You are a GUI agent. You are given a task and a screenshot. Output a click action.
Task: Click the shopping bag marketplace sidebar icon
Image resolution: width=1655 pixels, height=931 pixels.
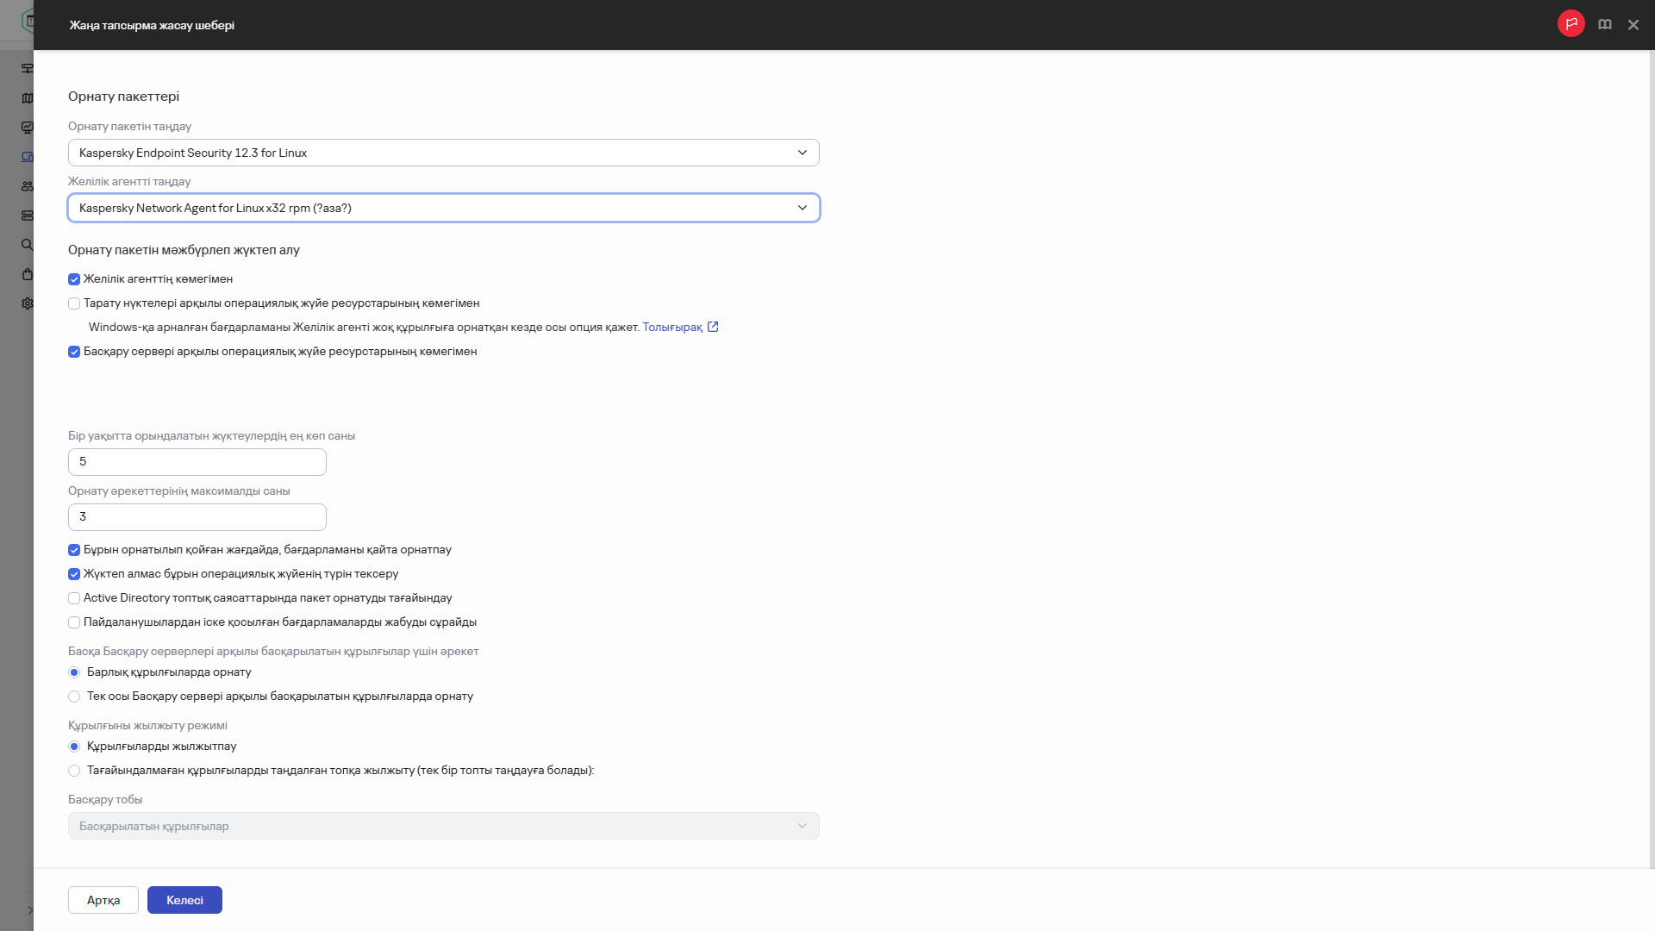tap(27, 274)
